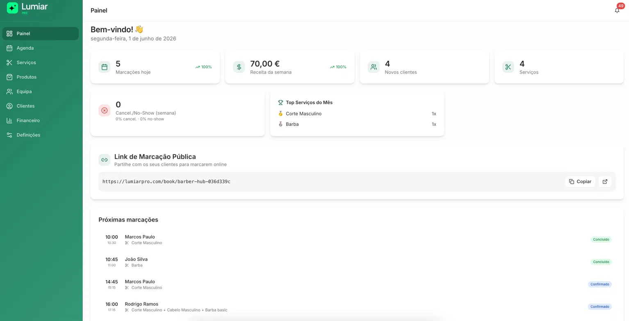Viewport: 629px width, 321px height.
Task: Click the Confirmado badge for Marcos Paulo 14:45
Action: tap(599, 285)
